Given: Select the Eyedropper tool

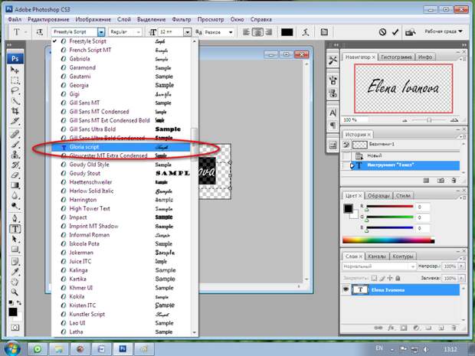Looking at the screenshot, I should pyautogui.click(x=15, y=272).
